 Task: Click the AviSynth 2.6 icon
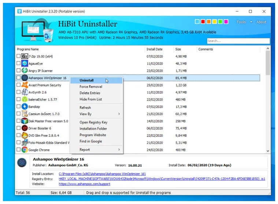(25, 92)
